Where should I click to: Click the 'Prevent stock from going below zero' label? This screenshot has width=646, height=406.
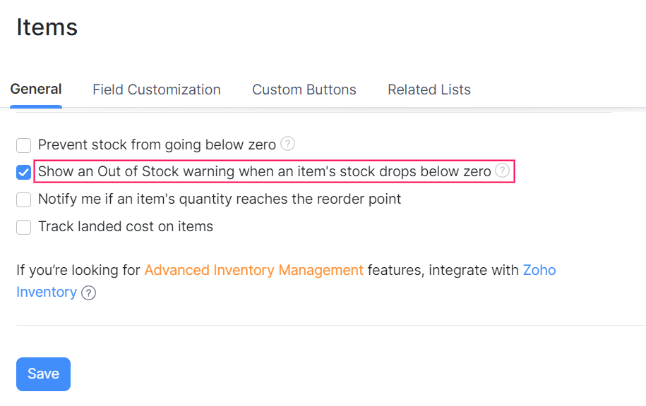point(157,145)
